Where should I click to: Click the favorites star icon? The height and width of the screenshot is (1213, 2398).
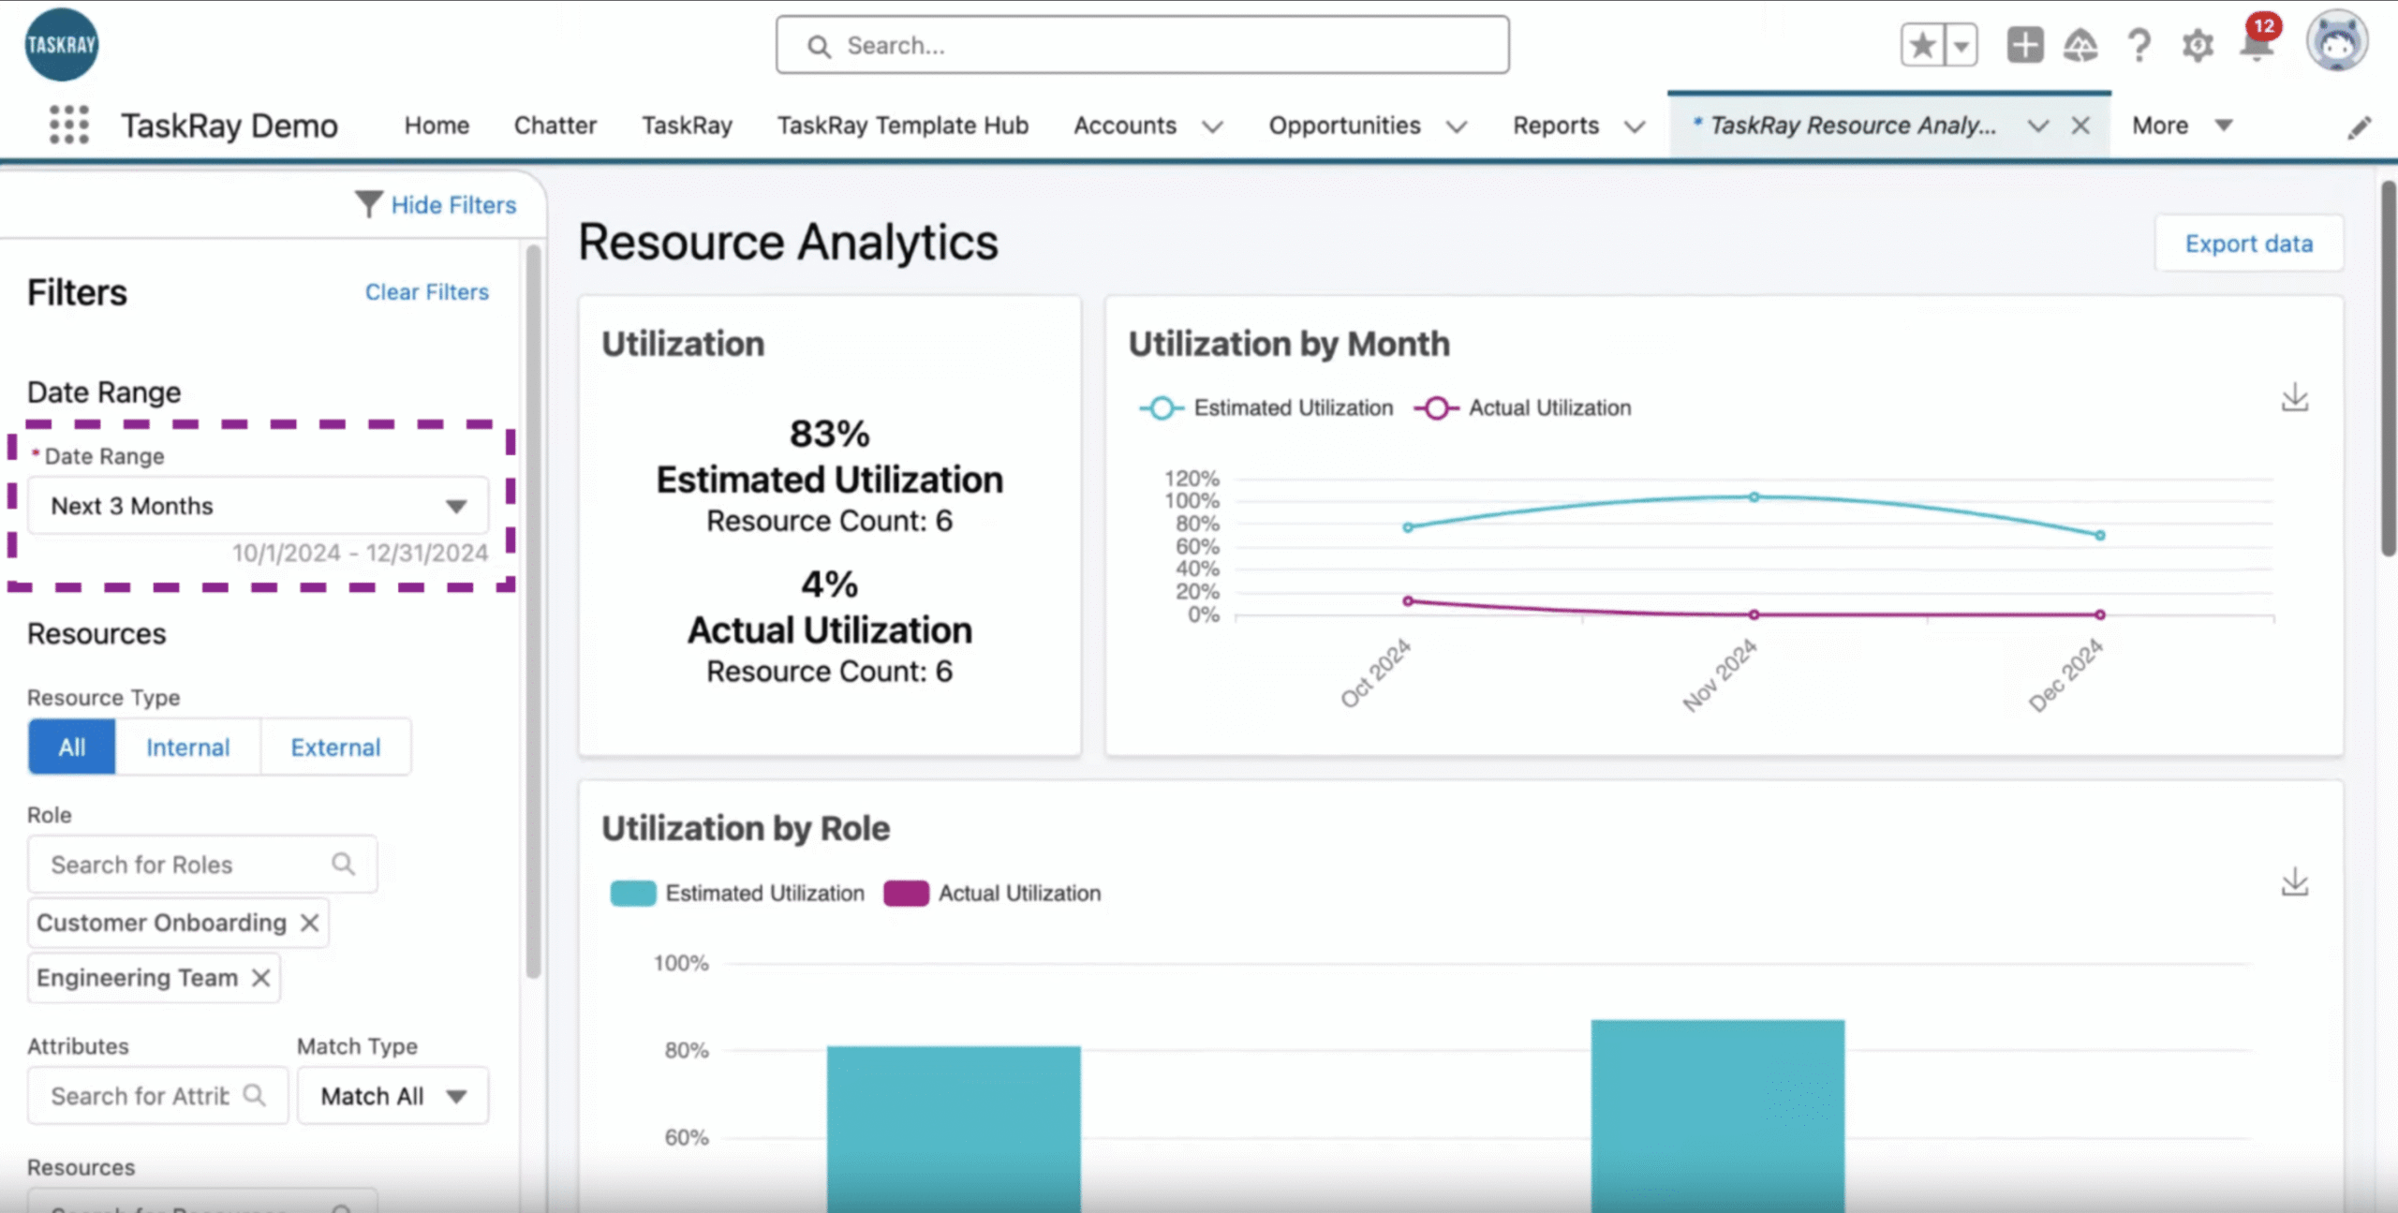point(1921,45)
